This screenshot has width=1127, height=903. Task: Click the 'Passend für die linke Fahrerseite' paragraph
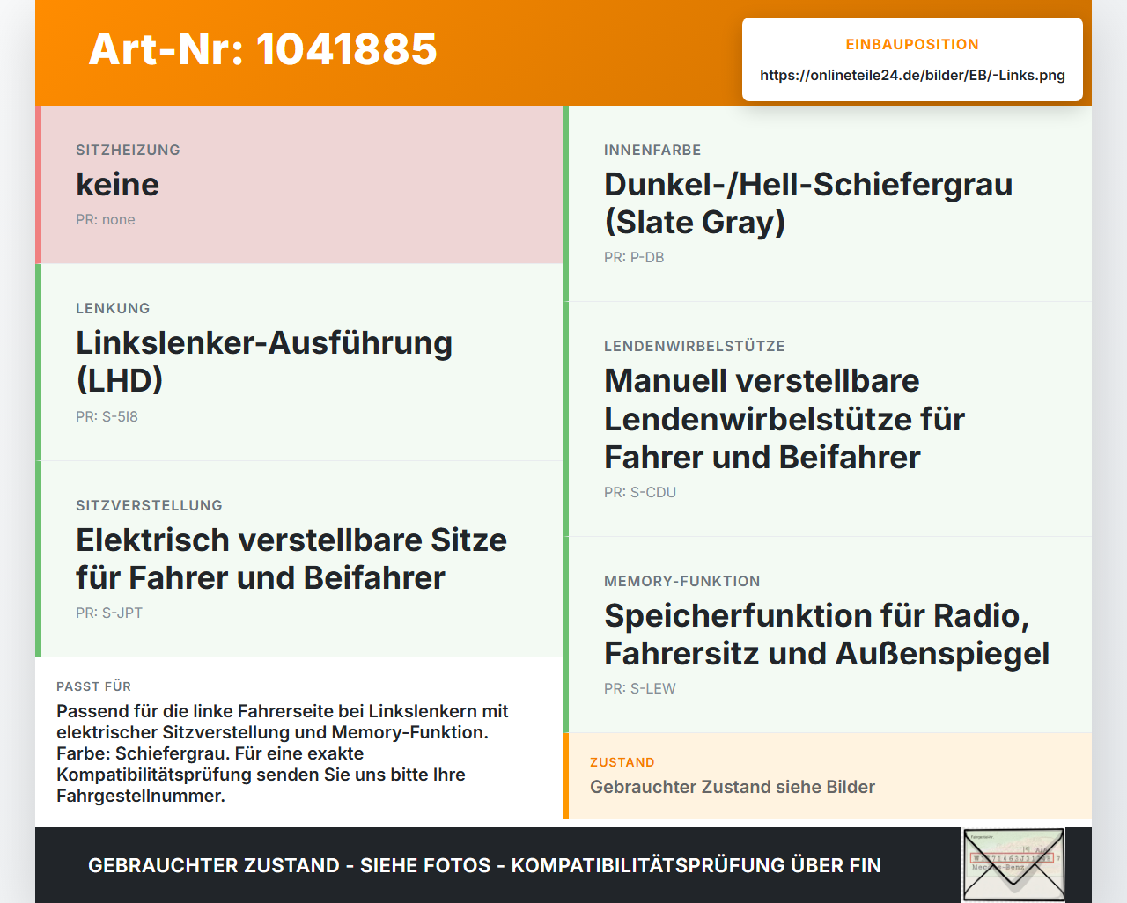pyautogui.click(x=283, y=753)
